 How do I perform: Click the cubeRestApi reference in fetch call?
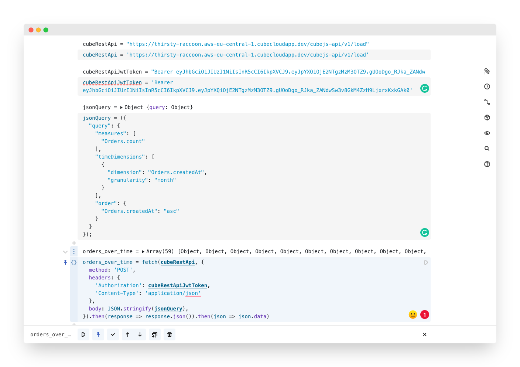178,262
